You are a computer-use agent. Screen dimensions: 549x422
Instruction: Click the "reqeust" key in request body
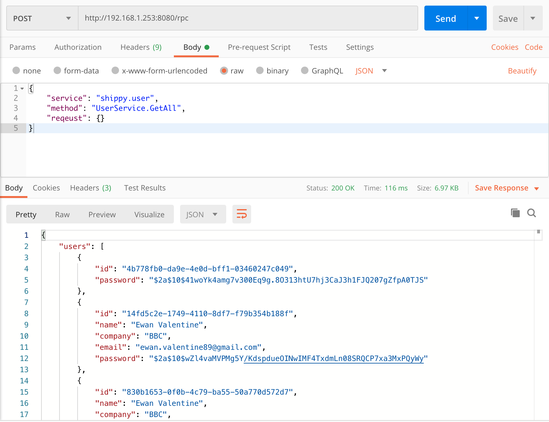point(67,118)
